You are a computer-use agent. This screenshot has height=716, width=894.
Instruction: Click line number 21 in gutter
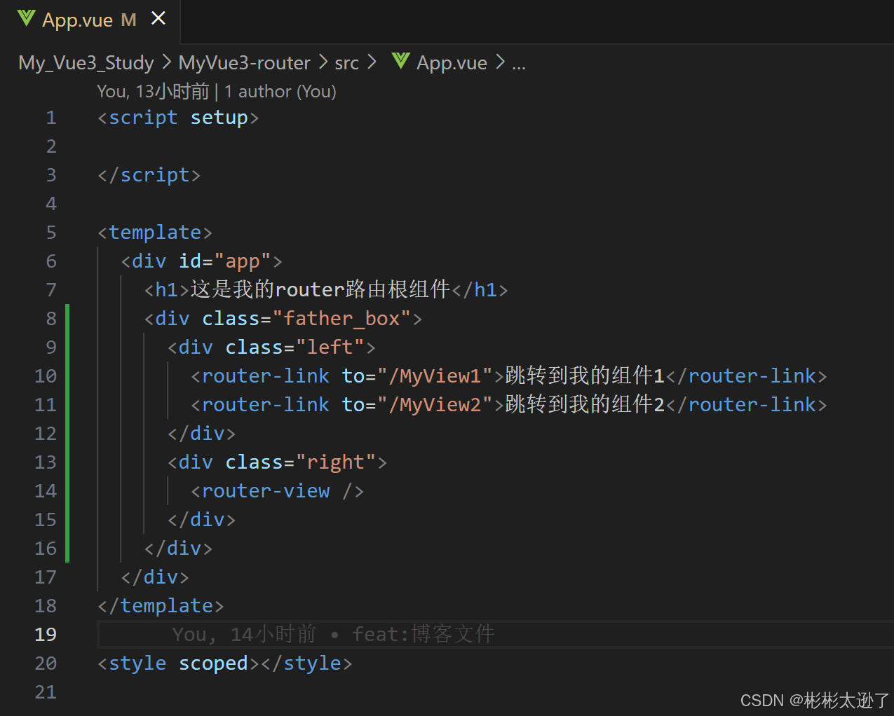(46, 692)
